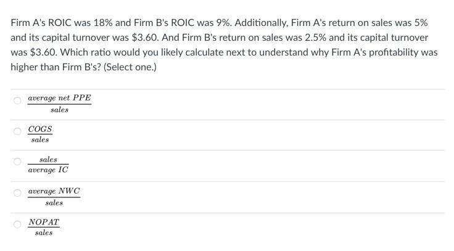Select the NOPAT over sales radio button
Image resolution: width=454 pixels, height=251 pixels.
coord(17,224)
